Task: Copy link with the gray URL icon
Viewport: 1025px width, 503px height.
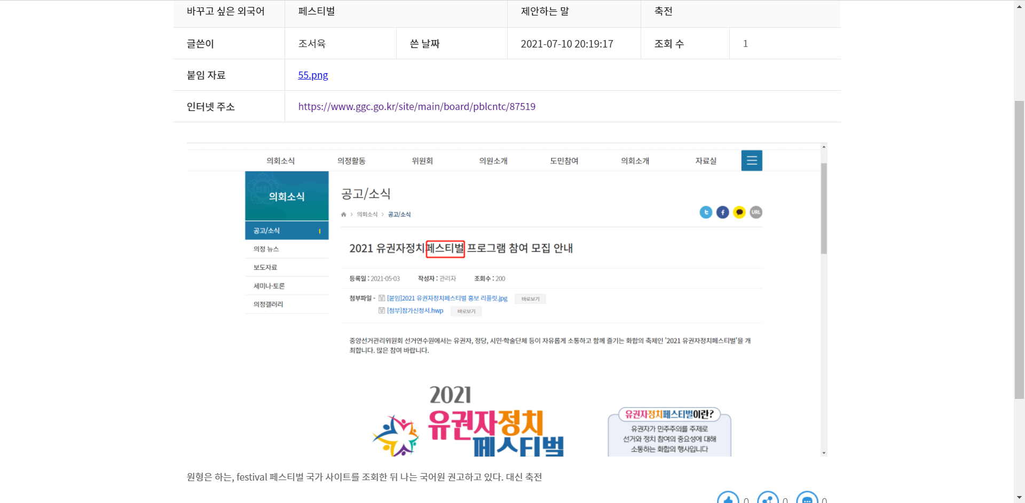Action: point(756,213)
